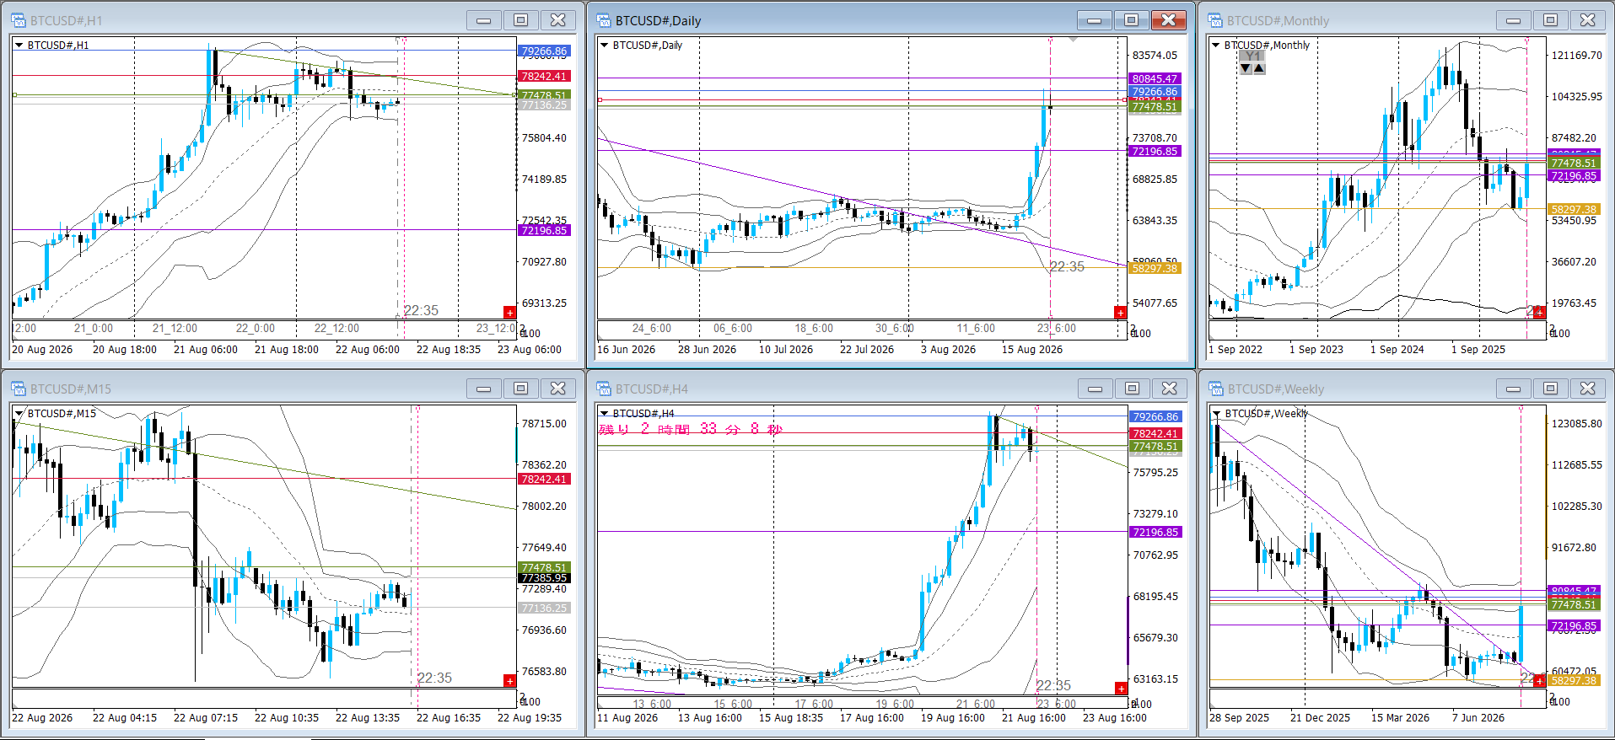Click the 22:35 time label in the Daily chart

point(1067,266)
